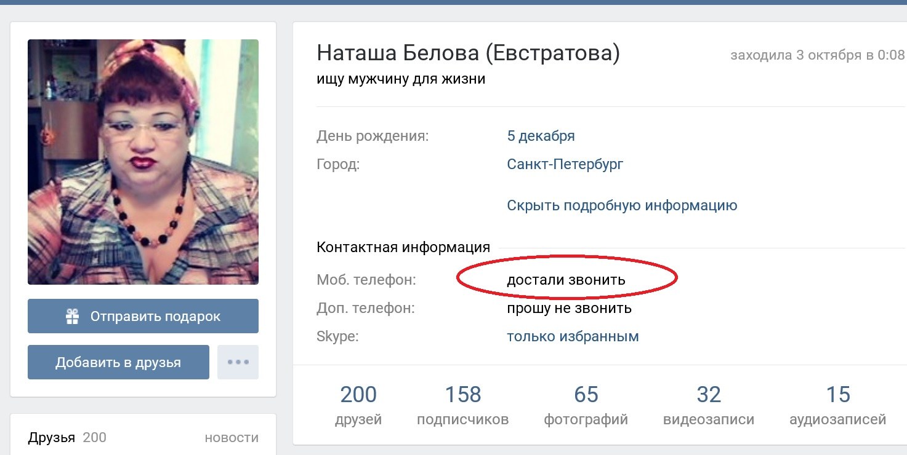
Task: Open the three-dots more actions menu
Action: click(238, 362)
